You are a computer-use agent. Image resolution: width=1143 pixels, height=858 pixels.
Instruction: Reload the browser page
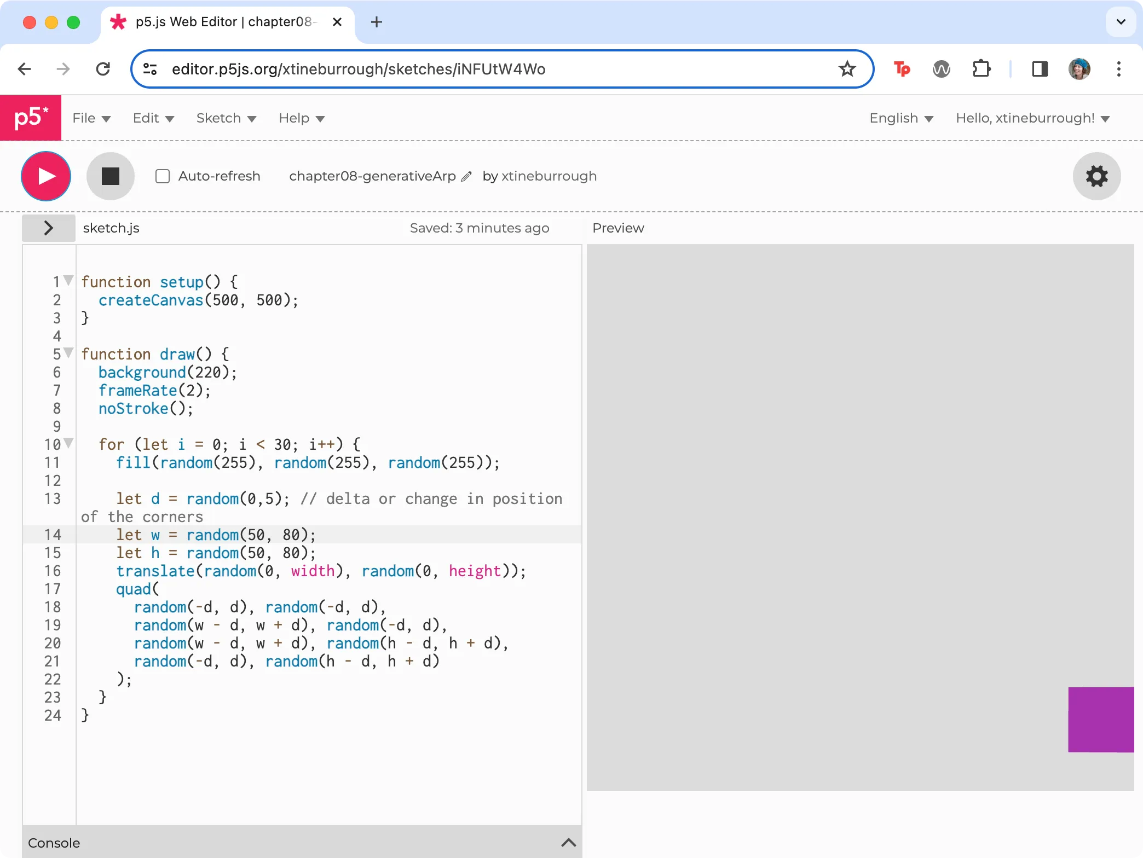pos(103,69)
